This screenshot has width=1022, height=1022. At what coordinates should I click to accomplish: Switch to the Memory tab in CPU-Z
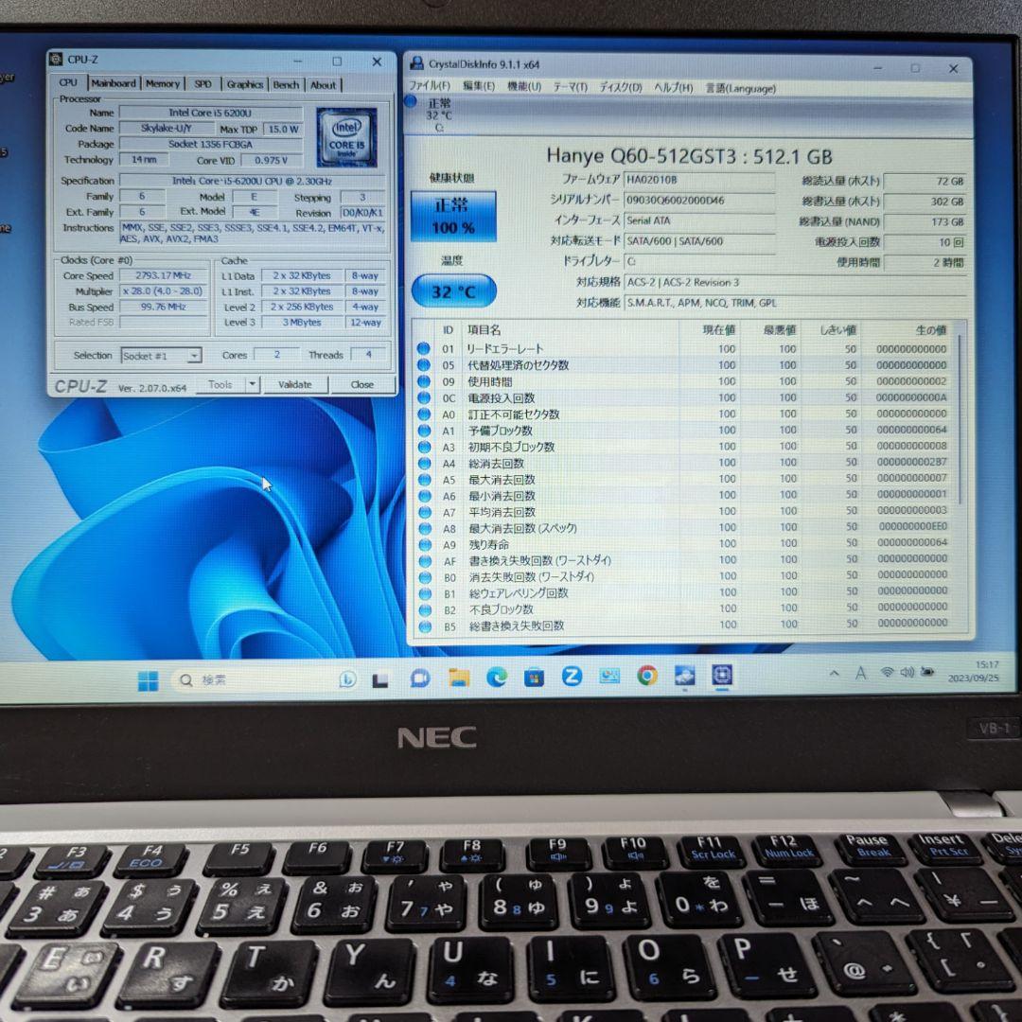pos(163,83)
